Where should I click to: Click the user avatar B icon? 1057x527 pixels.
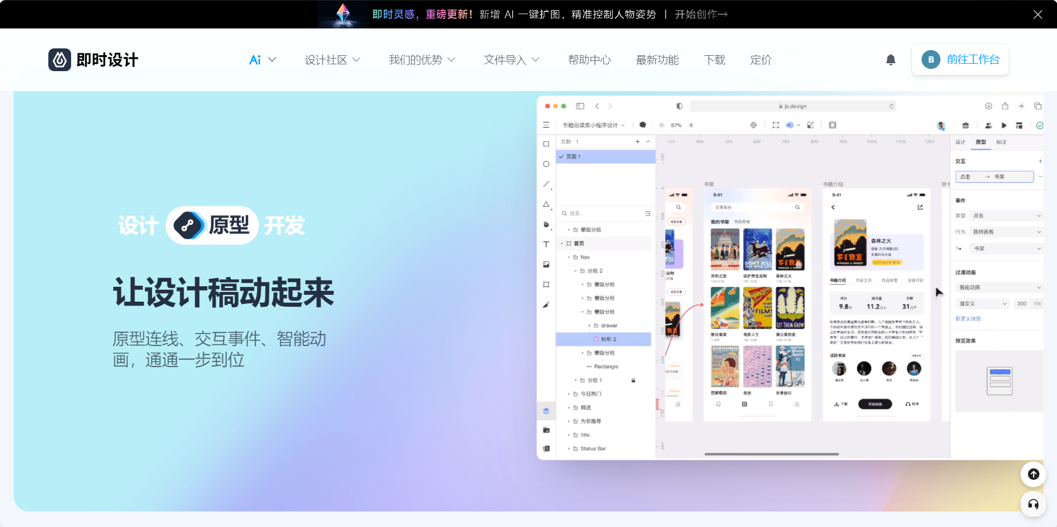[x=931, y=59]
